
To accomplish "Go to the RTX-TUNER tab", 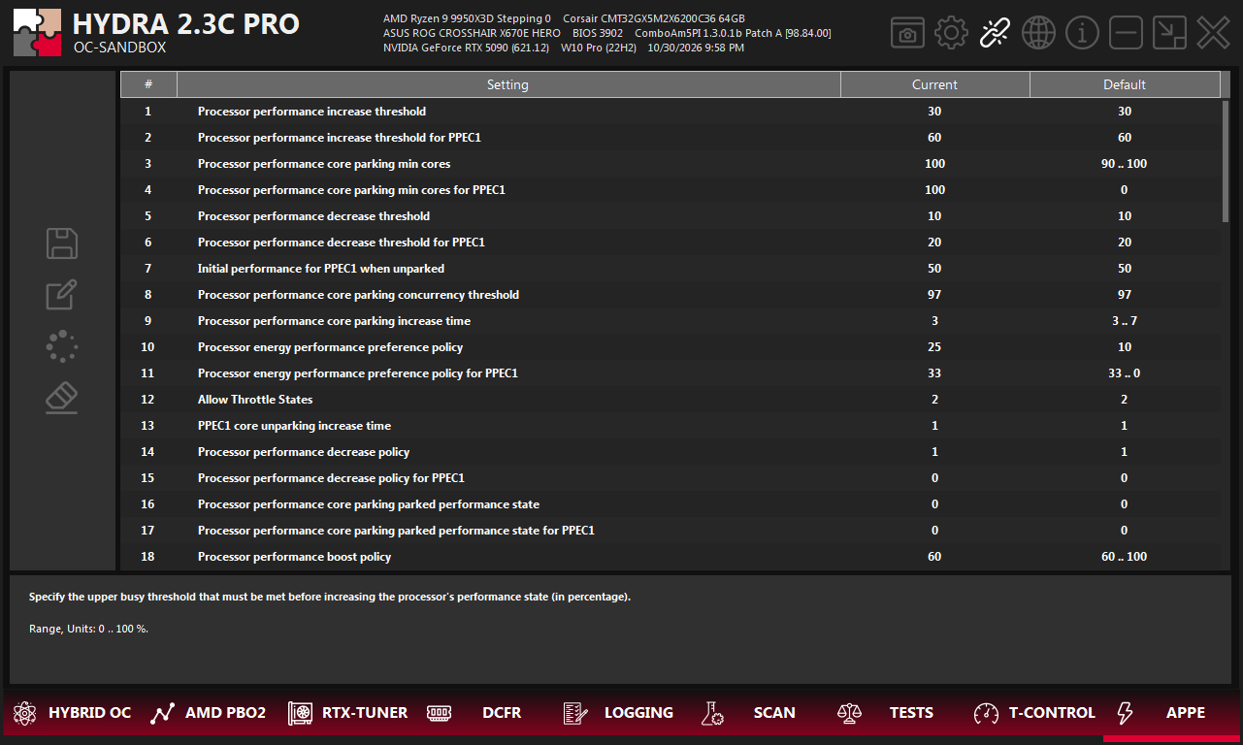I will click(x=348, y=713).
